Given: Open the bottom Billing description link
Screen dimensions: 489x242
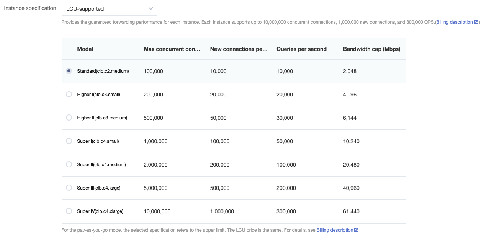Looking at the screenshot, I should click(335, 230).
